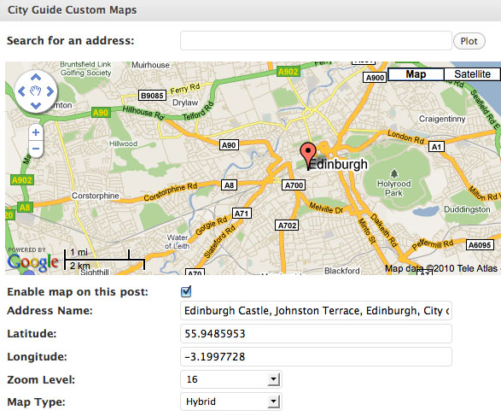Open the Zoom Level dropdown

coord(231,379)
